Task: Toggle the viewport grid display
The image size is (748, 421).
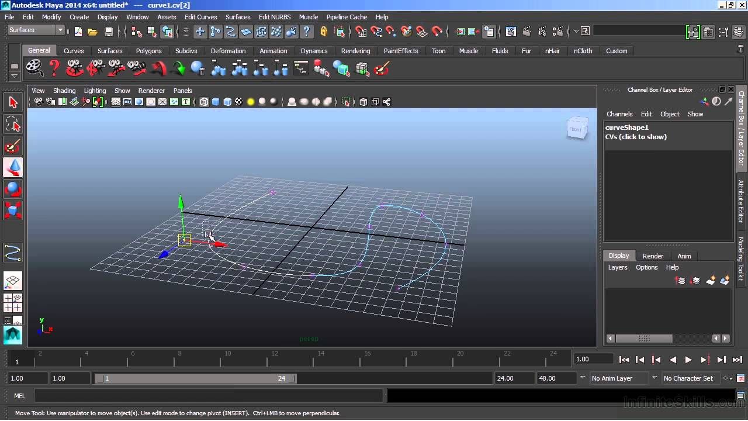Action: (116, 102)
